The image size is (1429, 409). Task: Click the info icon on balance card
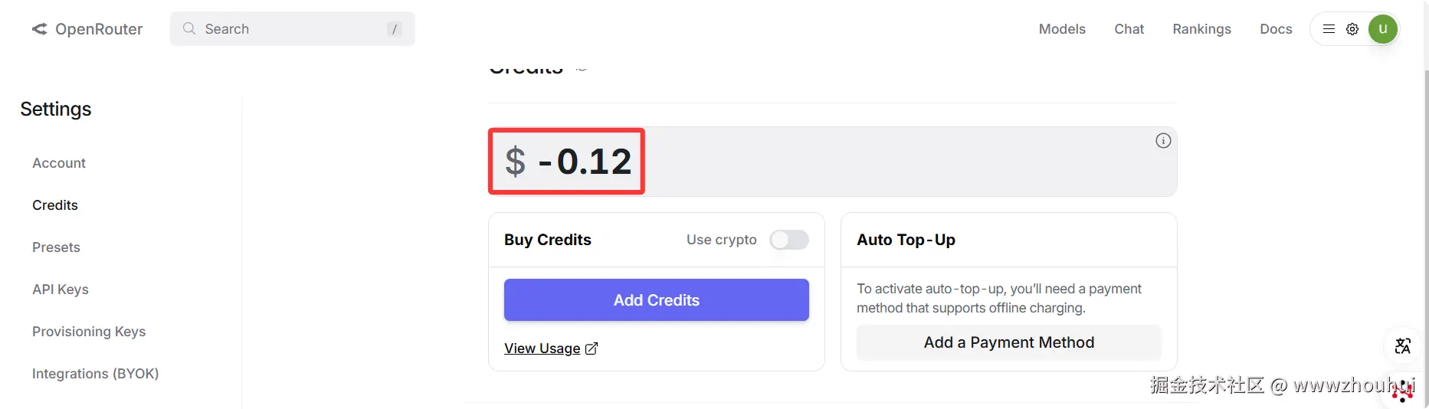[1163, 140]
